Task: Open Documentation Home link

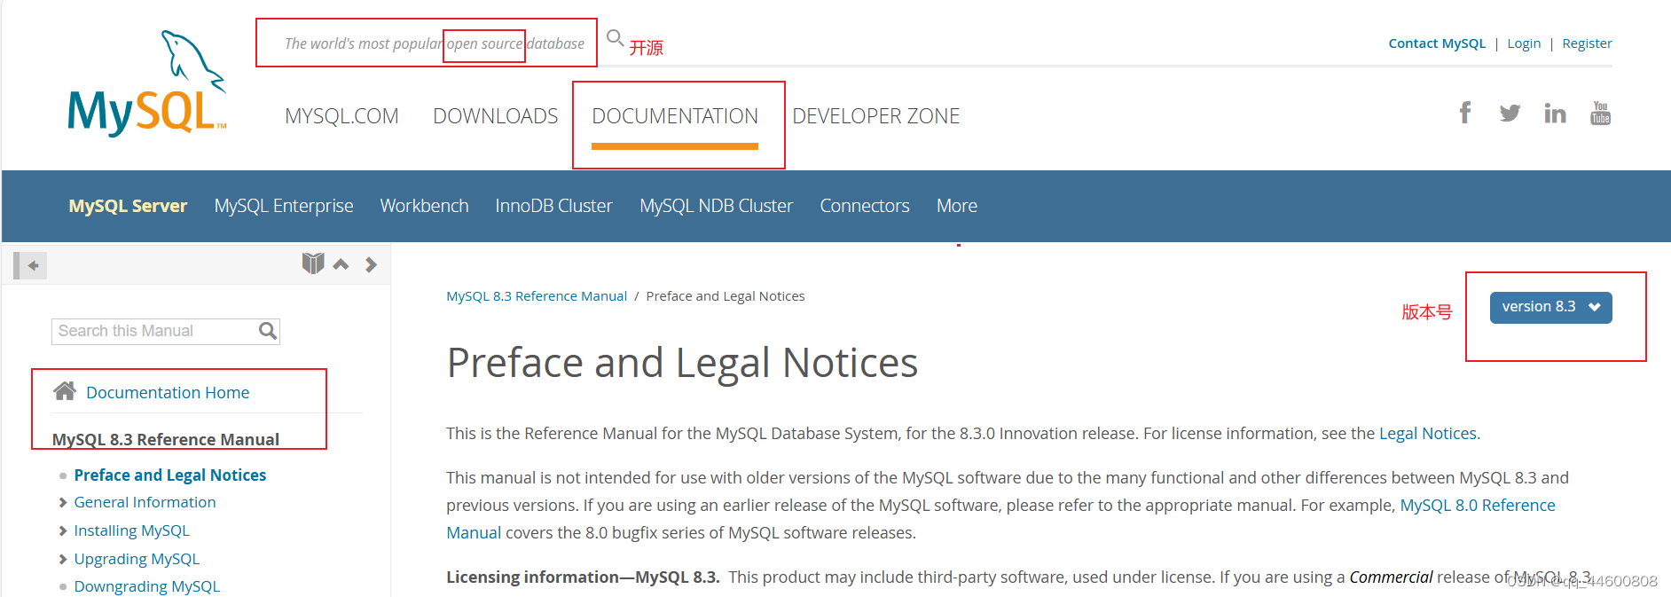Action: 168,392
